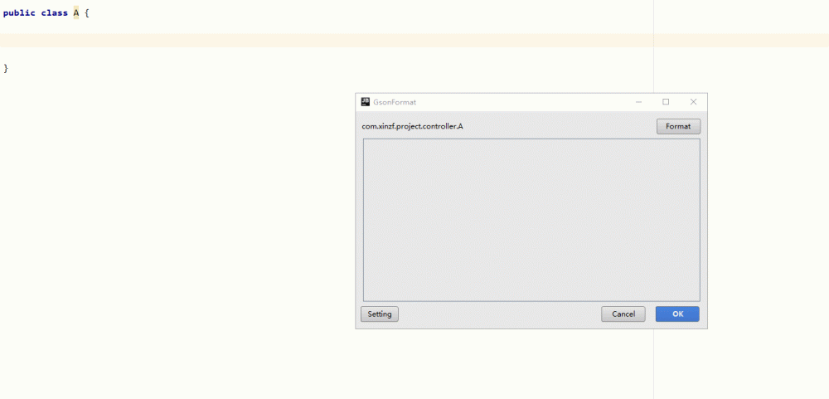Click the JetBrains icon in dialog title
Viewport: 829px width, 399px height.
point(366,101)
